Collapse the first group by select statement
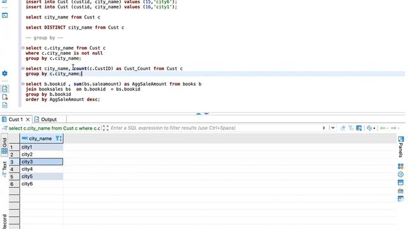This screenshot has height=229, width=408. pyautogui.click(x=23, y=48)
